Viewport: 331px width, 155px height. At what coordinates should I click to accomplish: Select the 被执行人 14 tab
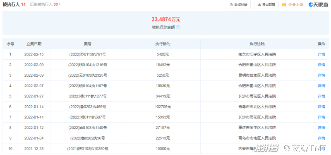point(14,4)
